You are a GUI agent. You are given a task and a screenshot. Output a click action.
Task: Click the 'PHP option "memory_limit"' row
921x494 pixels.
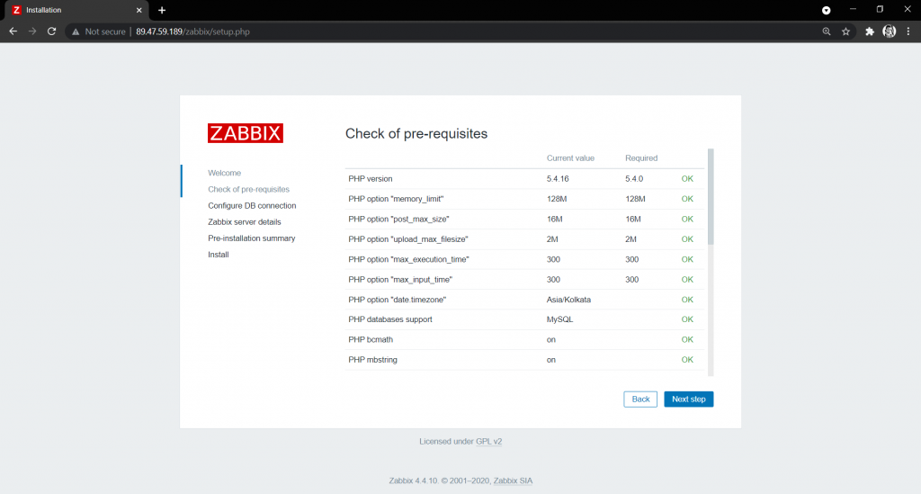(x=524, y=199)
